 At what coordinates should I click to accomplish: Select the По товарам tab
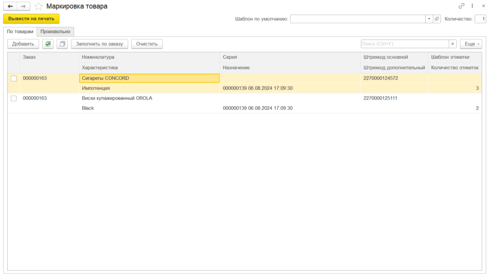[20, 32]
